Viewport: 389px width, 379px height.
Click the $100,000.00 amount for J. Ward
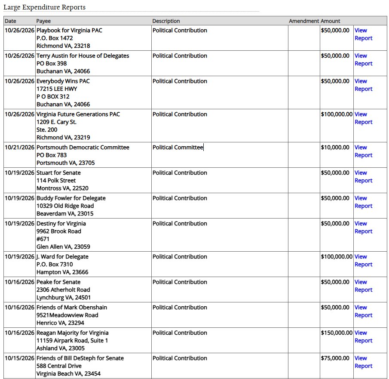coord(337,256)
